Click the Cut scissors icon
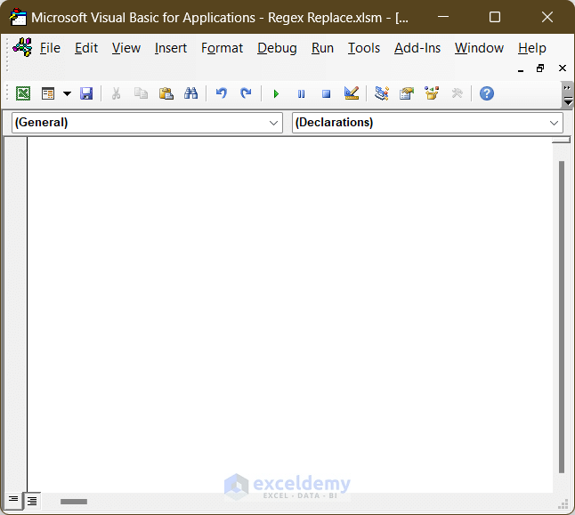Screen dimensions: 575x515 [x=116, y=93]
